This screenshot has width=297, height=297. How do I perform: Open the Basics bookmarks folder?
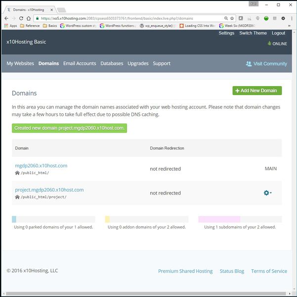point(50,26)
